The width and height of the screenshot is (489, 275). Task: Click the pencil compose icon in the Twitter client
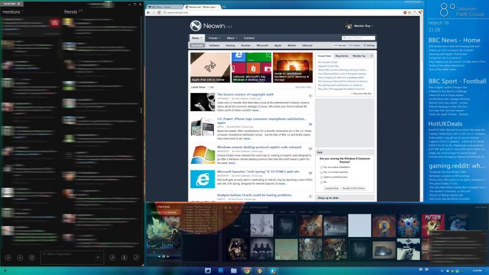[136, 257]
